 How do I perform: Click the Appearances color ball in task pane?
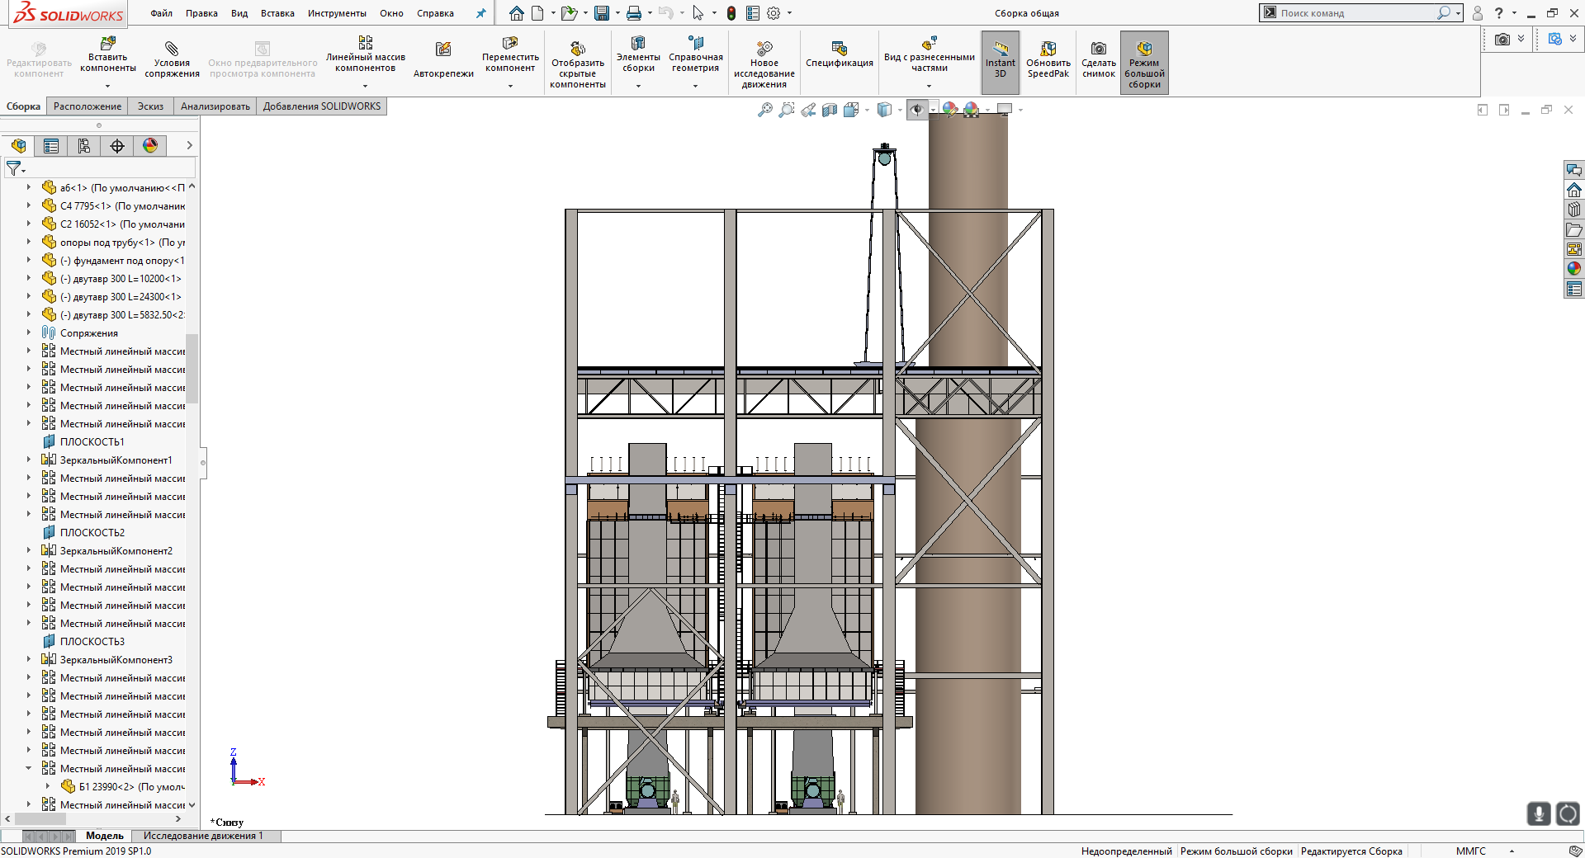(x=1574, y=268)
